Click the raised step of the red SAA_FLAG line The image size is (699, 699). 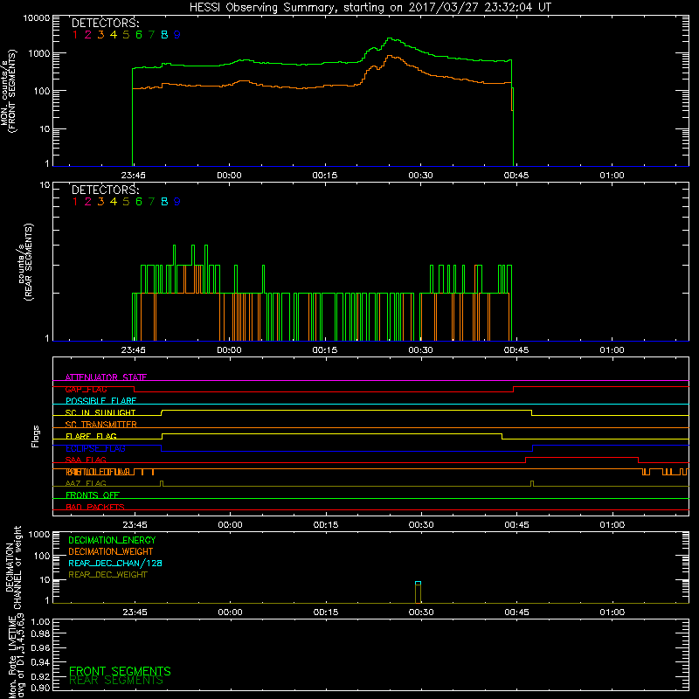click(582, 457)
